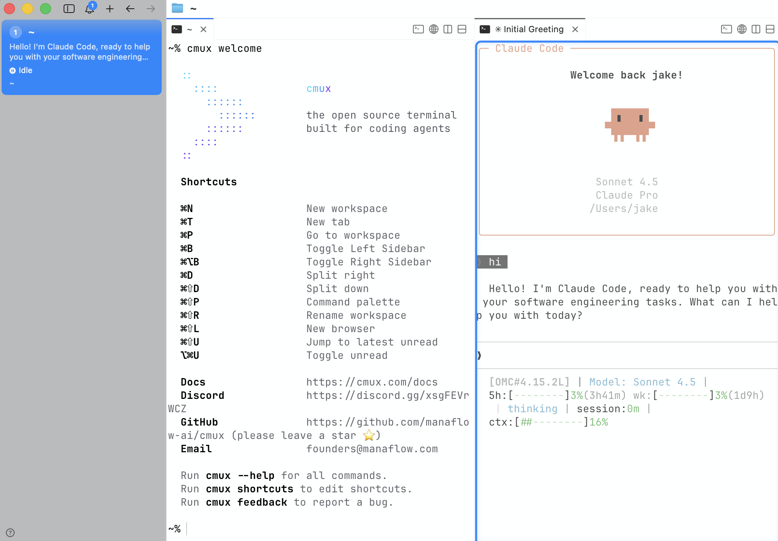Click the "Split right" shortcut row

click(277, 275)
